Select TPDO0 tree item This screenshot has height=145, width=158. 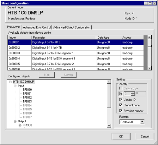point(27,90)
